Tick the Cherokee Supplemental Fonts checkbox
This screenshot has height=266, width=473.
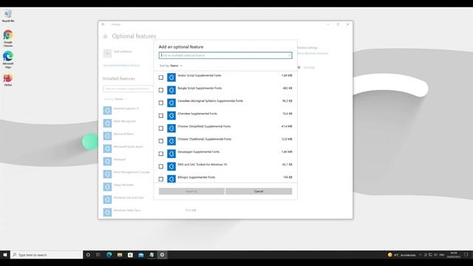pos(161,115)
